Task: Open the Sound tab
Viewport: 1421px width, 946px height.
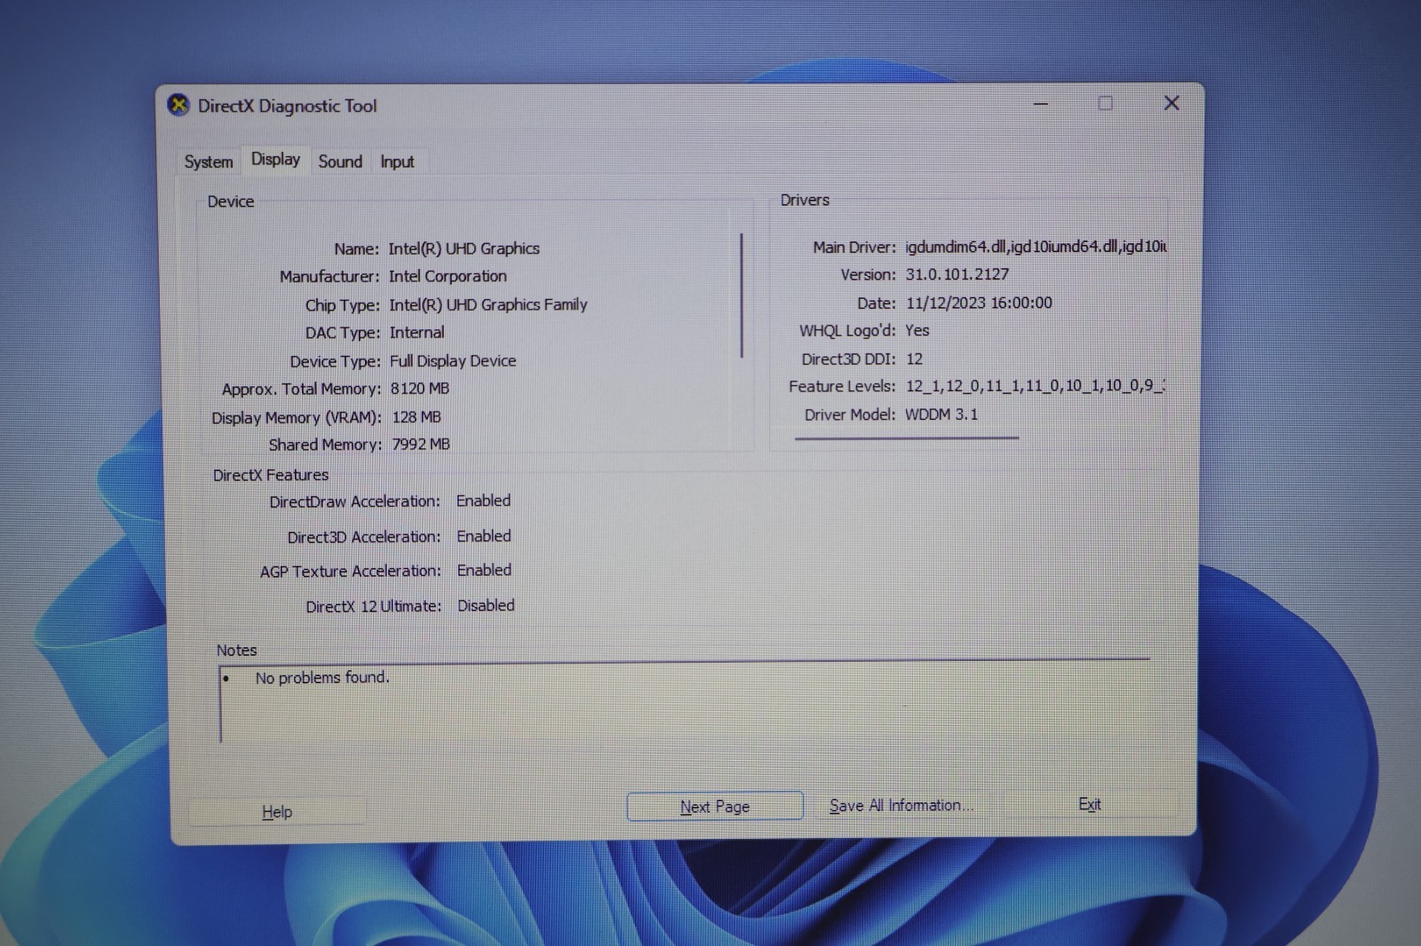Action: [x=340, y=162]
